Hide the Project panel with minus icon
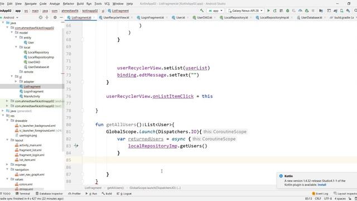 (x=61, y=17)
